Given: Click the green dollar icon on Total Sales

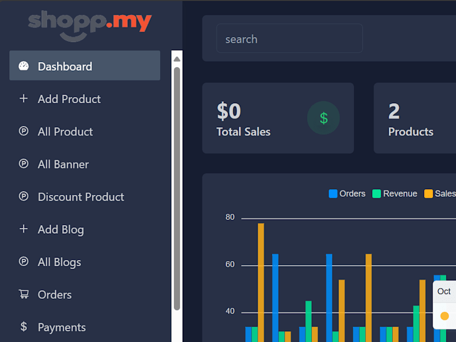Looking at the screenshot, I should pyautogui.click(x=323, y=118).
